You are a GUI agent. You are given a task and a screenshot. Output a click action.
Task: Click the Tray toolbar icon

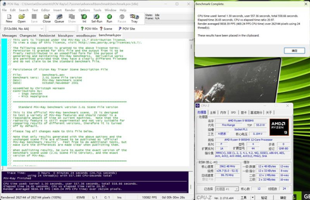(x=134, y=18)
